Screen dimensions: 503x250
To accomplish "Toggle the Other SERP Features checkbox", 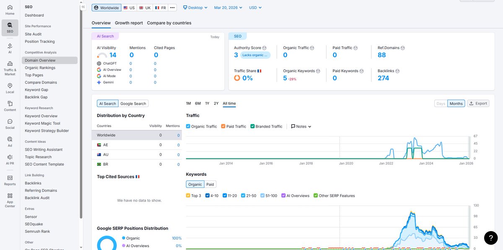I will click(316, 195).
